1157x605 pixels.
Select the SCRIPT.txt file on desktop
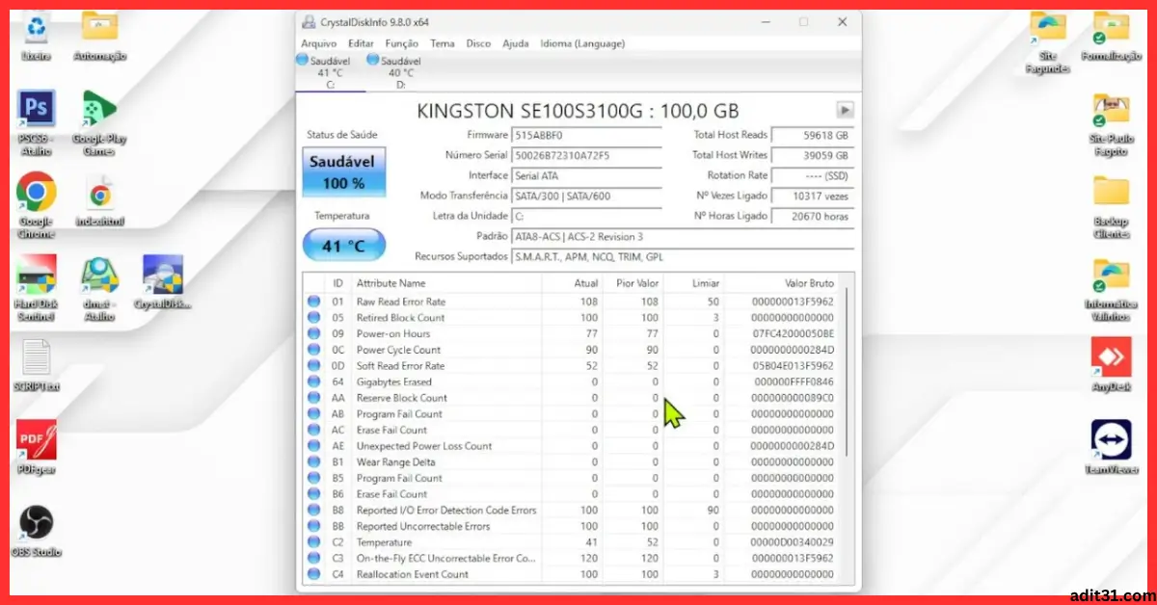(37, 364)
